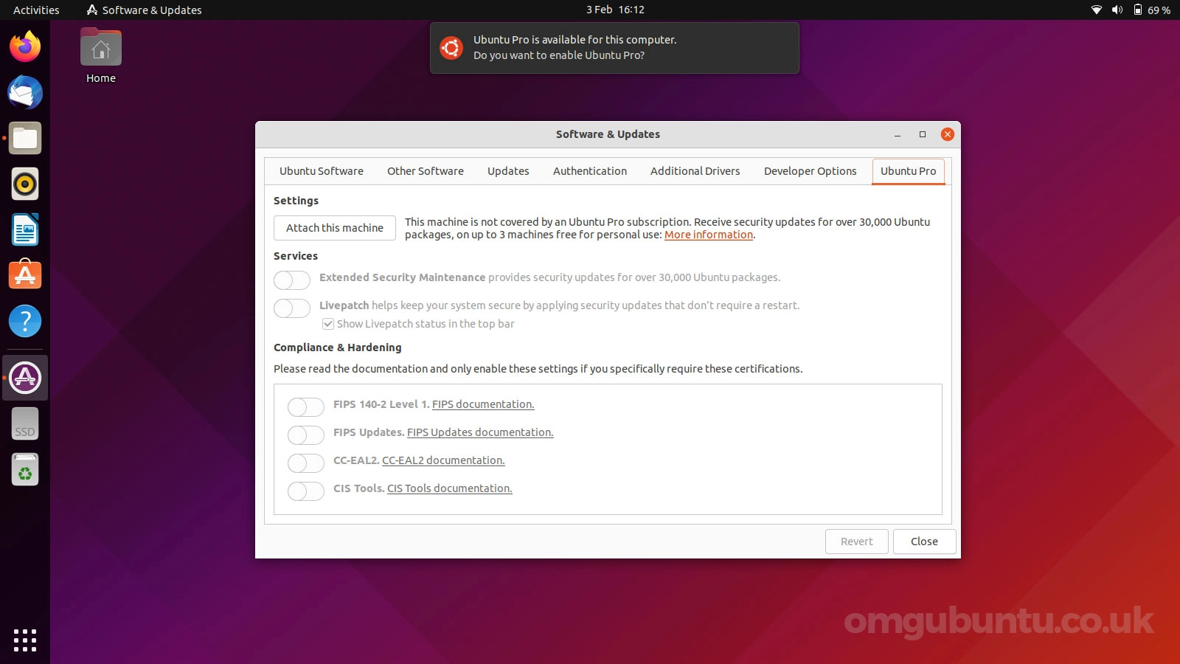
Task: Open the Home folder desktop icon
Action: tap(101, 57)
